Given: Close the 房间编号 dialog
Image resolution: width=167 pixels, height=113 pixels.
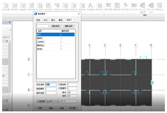Looking at the screenshot, I should 79,14.
